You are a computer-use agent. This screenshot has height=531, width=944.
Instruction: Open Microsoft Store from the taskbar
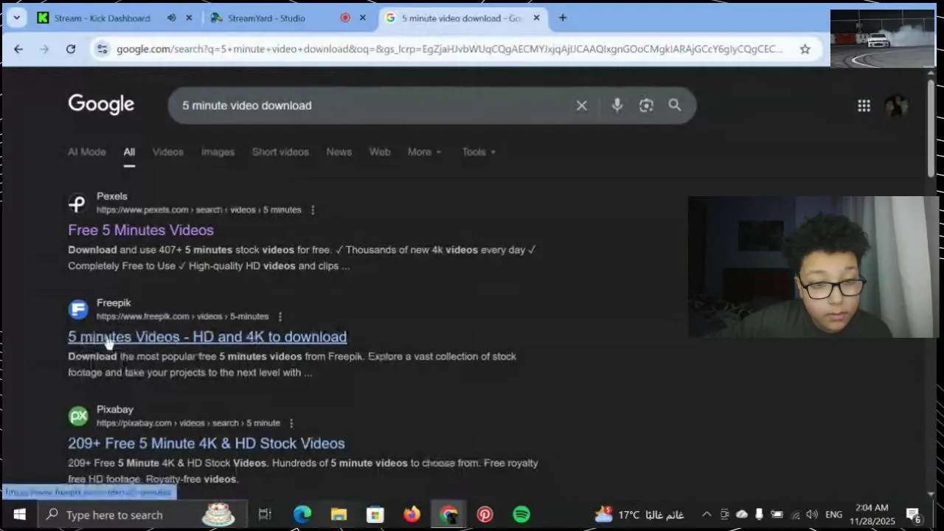point(375,515)
